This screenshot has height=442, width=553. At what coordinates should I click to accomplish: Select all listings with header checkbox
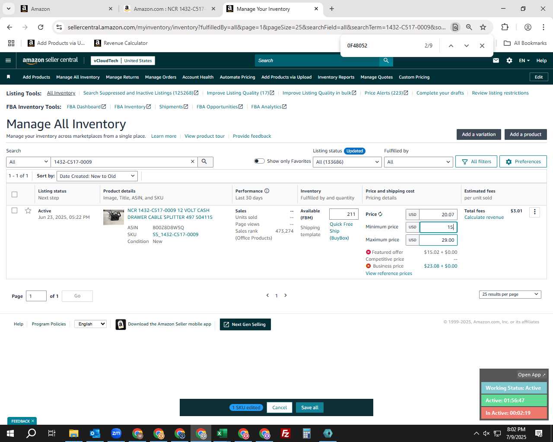click(x=14, y=194)
